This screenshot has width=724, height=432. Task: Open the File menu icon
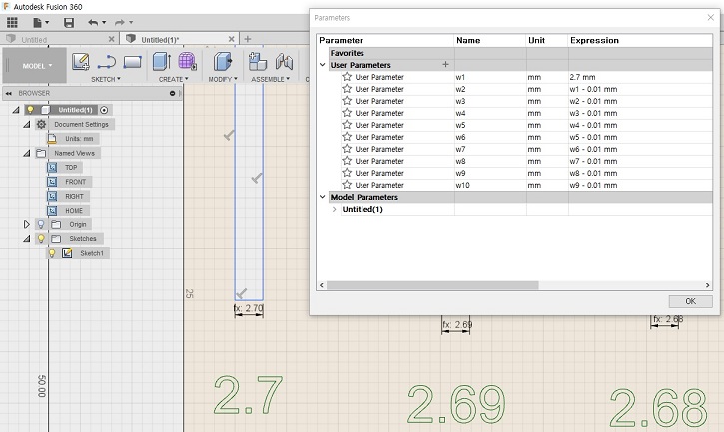coord(38,22)
